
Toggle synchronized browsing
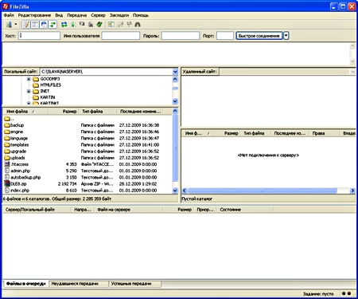129,25
